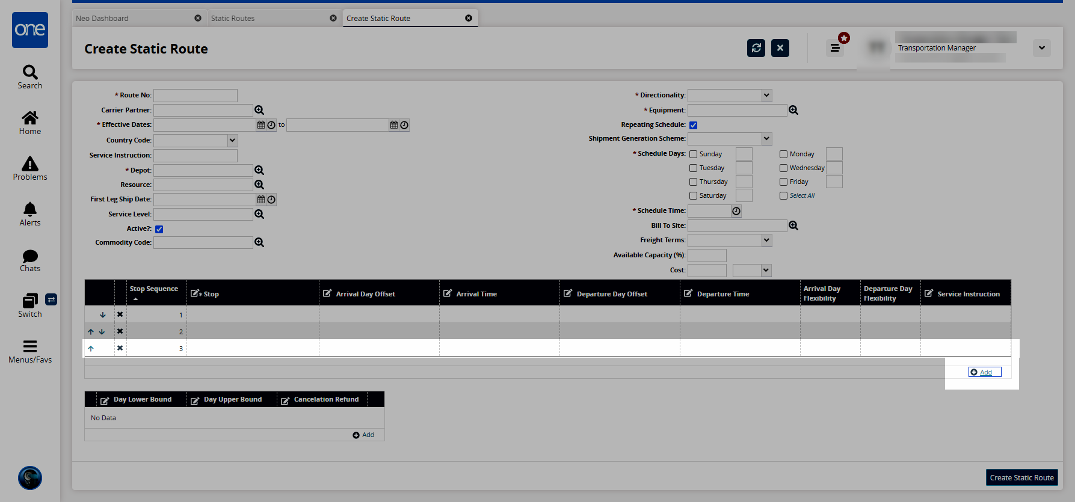Click Add in cancelation refund table

pyautogui.click(x=363, y=435)
